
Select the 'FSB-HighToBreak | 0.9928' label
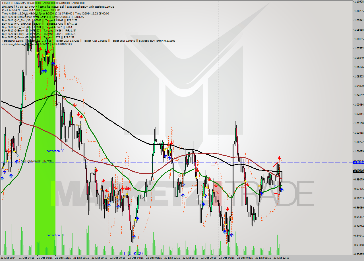coord(35,161)
